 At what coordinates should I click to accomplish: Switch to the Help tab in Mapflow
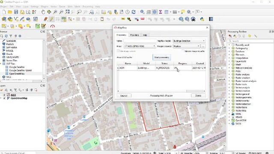click(145, 35)
